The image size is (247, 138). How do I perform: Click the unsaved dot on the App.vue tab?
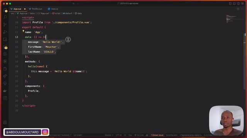coord(25,9)
